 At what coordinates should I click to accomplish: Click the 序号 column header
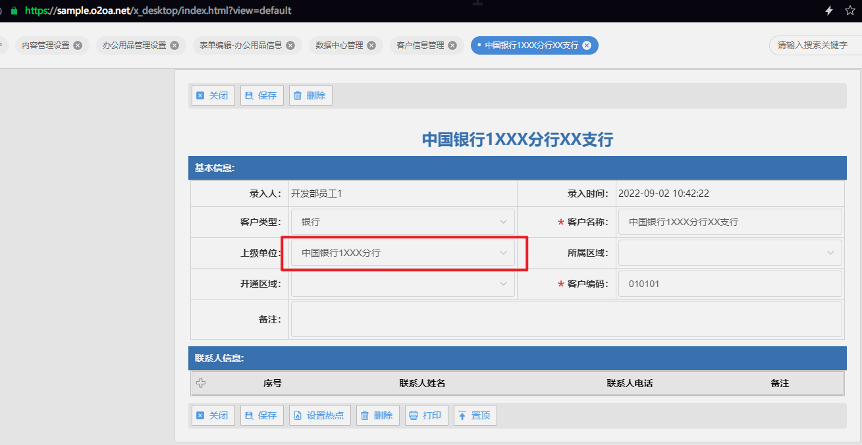pos(273,383)
